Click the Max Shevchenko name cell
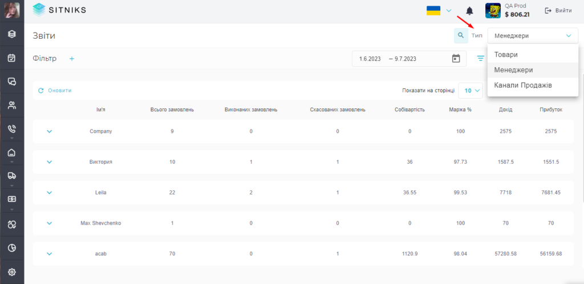 click(101, 224)
